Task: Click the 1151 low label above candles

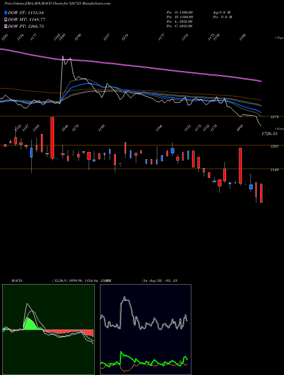Action: point(187,128)
